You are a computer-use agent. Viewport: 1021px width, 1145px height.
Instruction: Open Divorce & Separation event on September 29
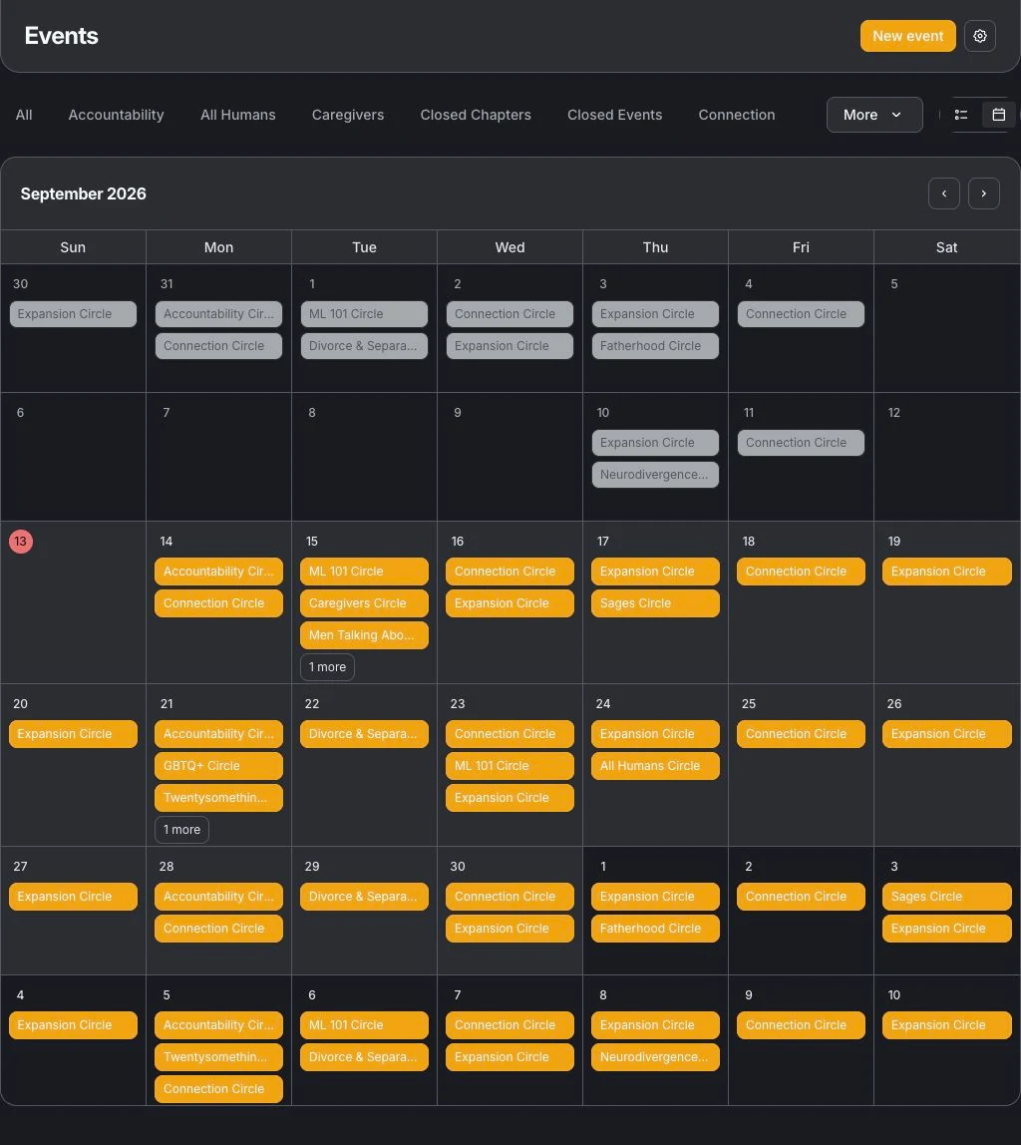click(x=364, y=897)
